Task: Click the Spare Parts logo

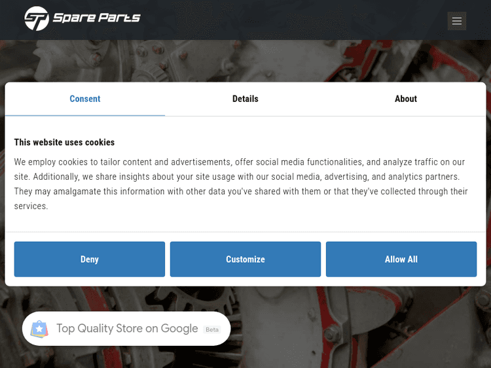Action: pyautogui.click(x=82, y=18)
